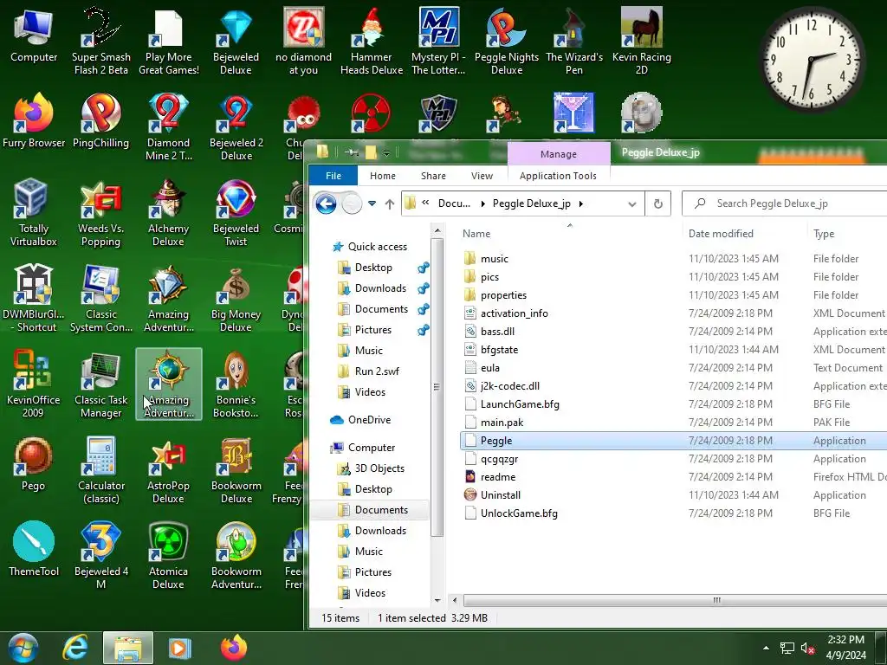Screen dimensions: 887x665
Task: Open Pego desktop icon
Action: point(34,464)
